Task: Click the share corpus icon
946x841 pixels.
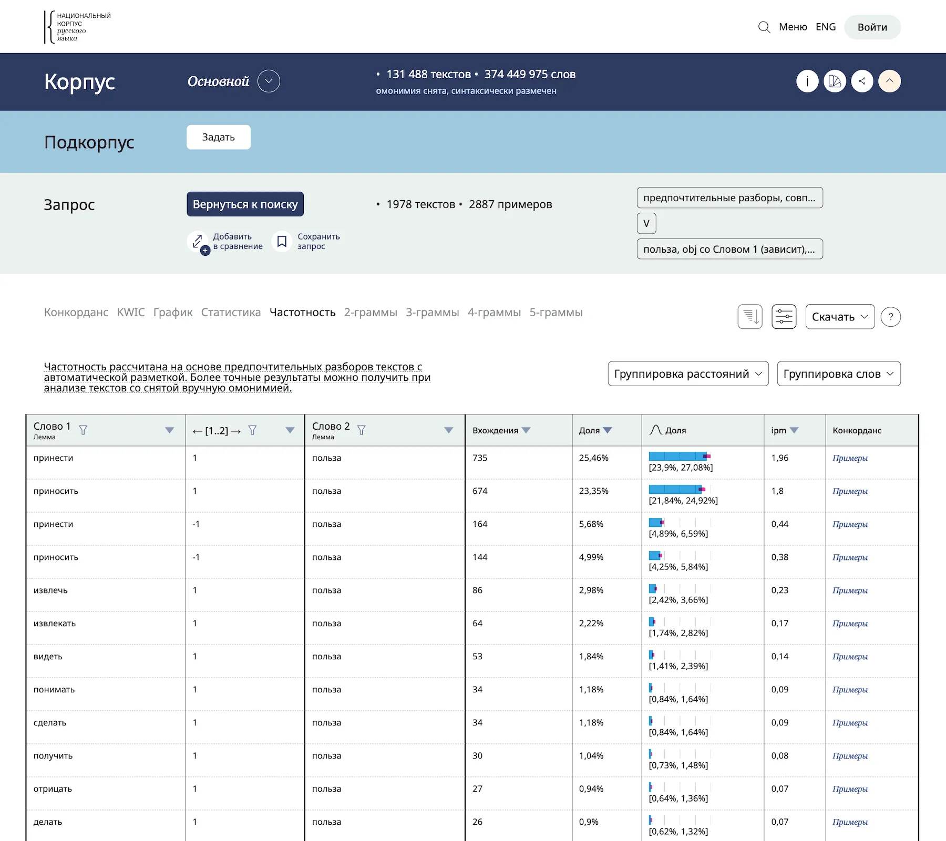Action: pos(862,81)
